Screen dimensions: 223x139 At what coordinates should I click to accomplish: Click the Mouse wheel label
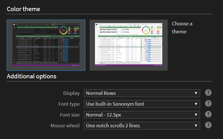pyautogui.click(x=65, y=126)
